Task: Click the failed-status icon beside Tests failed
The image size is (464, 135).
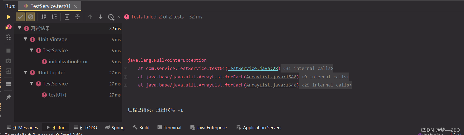Action: point(127,17)
